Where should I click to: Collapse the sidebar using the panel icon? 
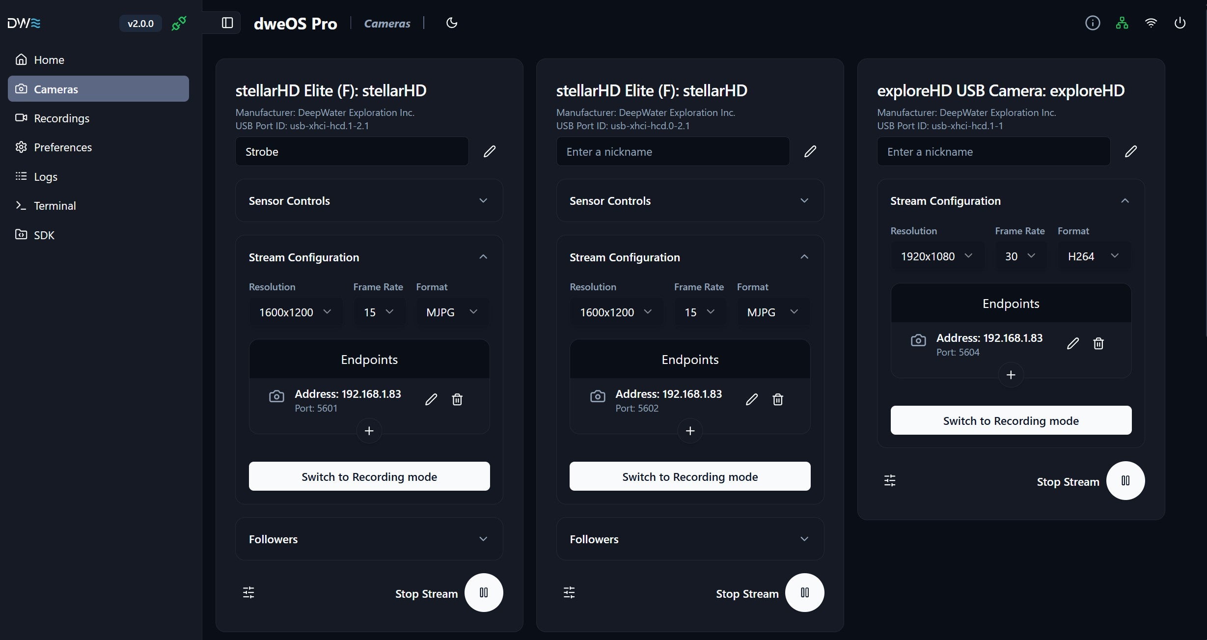pyautogui.click(x=227, y=23)
